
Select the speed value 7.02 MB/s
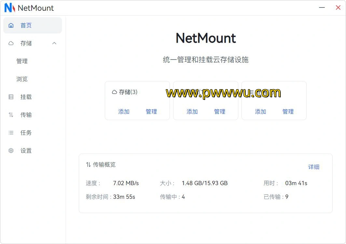pyautogui.click(x=126, y=183)
